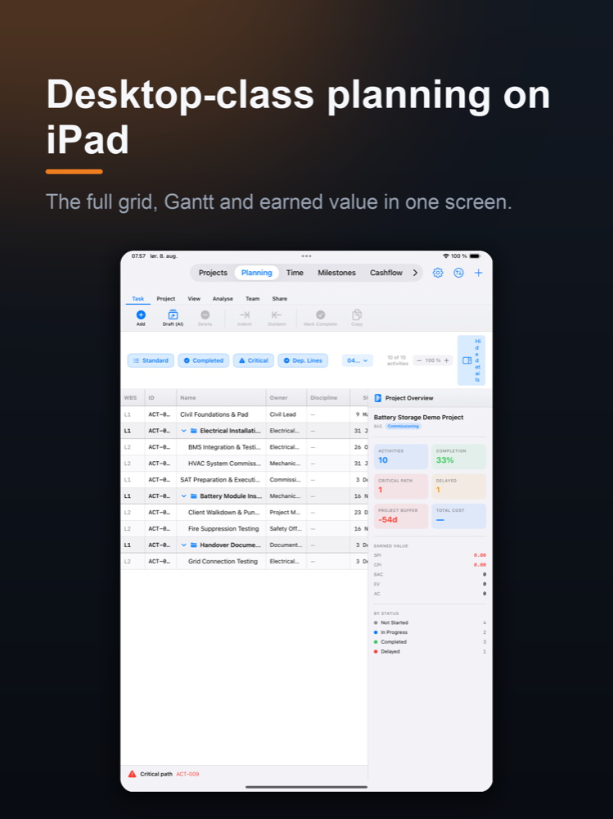Image resolution: width=613 pixels, height=819 pixels.
Task: Show more tabs with right chevron
Action: click(x=415, y=273)
